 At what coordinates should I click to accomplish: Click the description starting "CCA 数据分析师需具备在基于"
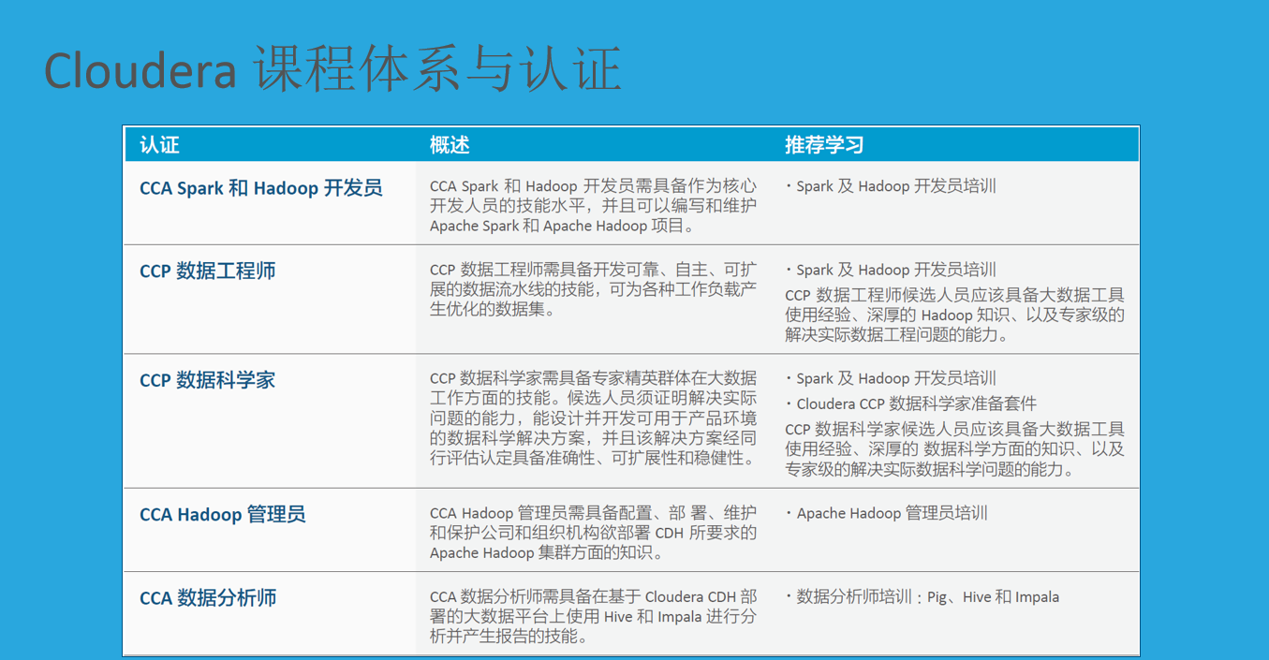pos(594,616)
